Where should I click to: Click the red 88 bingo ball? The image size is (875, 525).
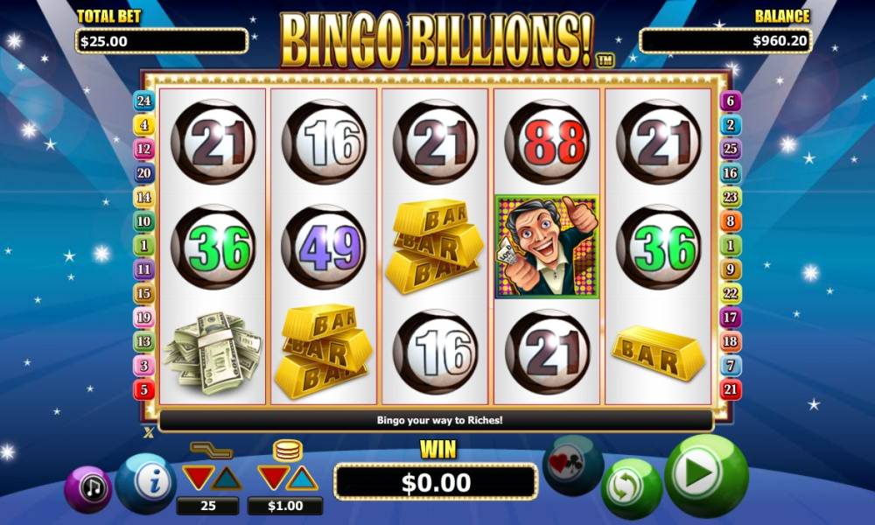click(547, 142)
